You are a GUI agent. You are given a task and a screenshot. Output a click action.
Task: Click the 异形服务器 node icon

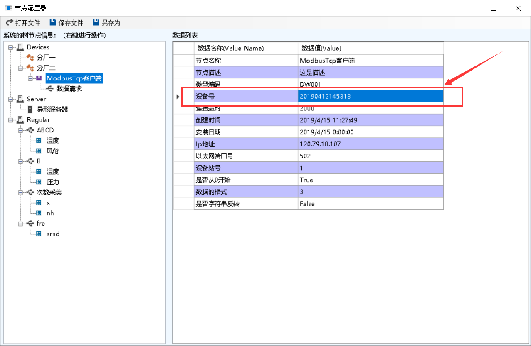30,110
